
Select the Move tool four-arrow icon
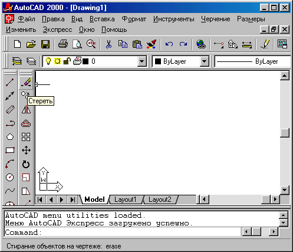pos(26,150)
